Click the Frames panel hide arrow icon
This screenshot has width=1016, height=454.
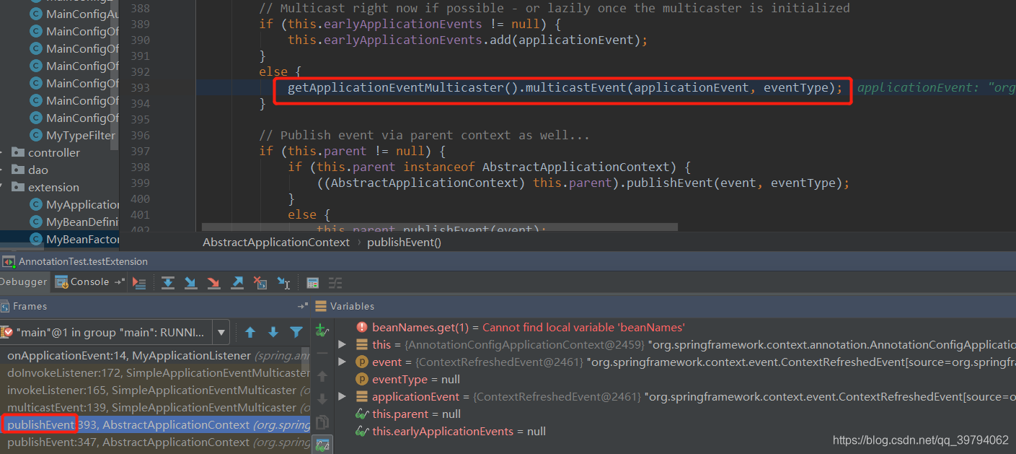click(302, 307)
